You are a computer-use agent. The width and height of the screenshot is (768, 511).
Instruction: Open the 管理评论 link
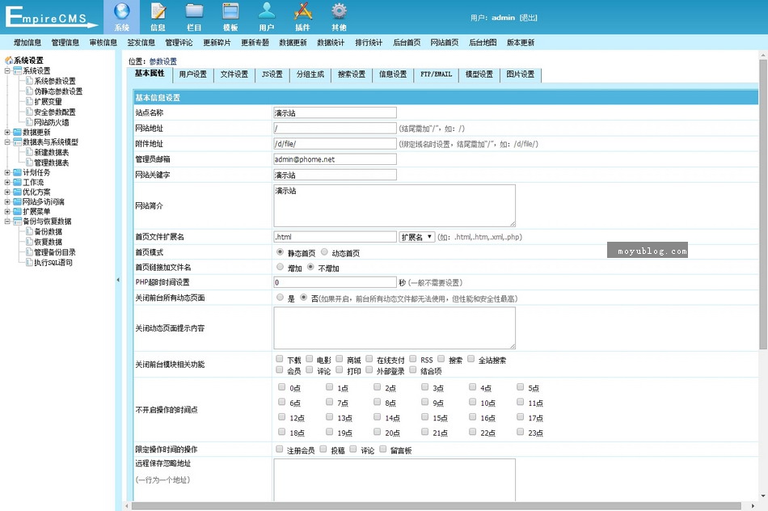tap(179, 43)
